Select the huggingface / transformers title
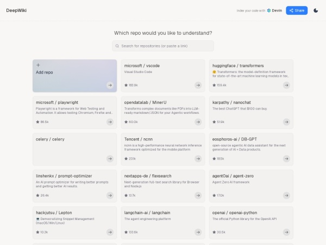The width and height of the screenshot is (326, 245). pyautogui.click(x=238, y=66)
